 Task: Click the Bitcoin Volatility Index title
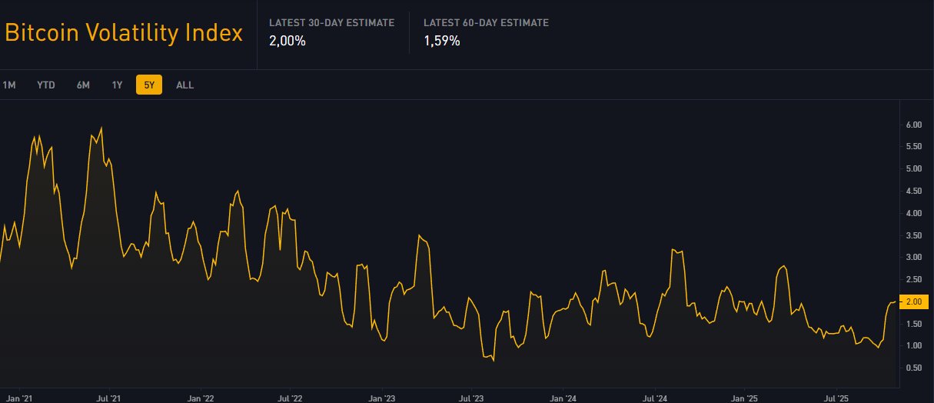124,33
